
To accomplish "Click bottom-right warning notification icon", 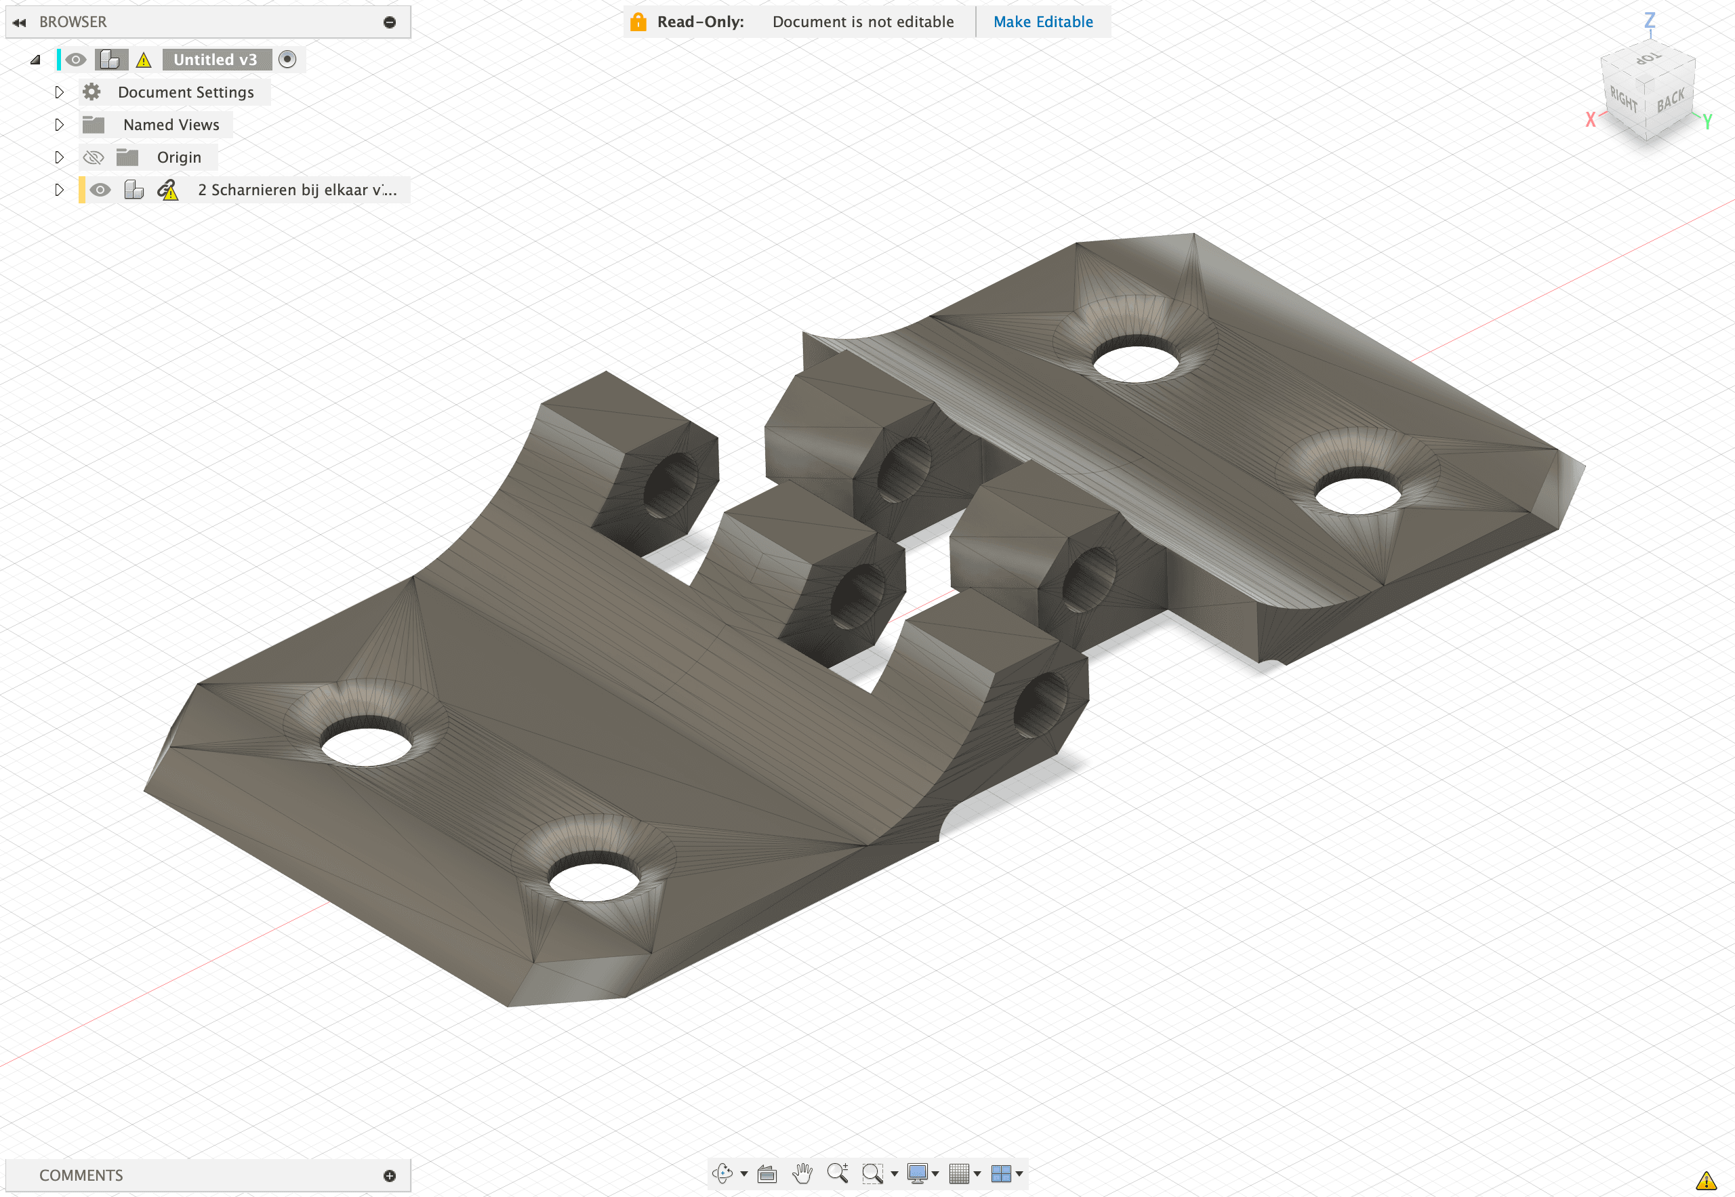I will click(x=1706, y=1181).
